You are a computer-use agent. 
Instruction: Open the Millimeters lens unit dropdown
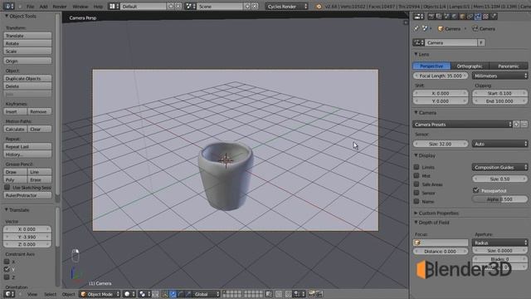499,76
